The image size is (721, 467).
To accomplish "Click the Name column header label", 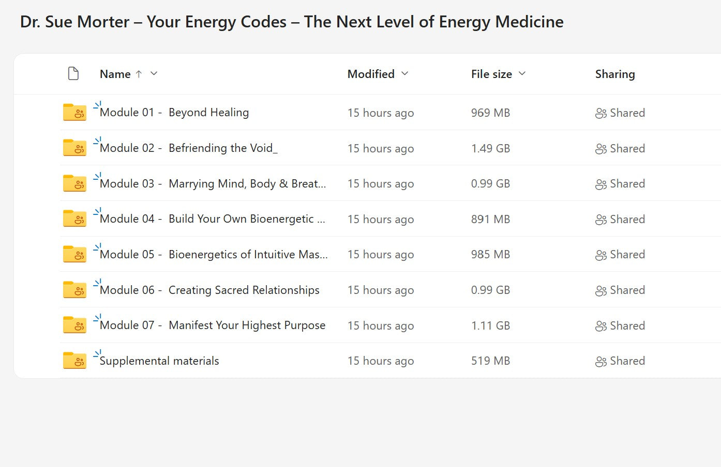I will click(x=115, y=74).
